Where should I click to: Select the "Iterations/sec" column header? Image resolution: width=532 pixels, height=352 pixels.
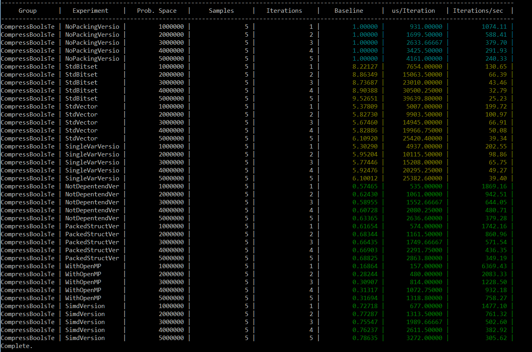point(478,11)
